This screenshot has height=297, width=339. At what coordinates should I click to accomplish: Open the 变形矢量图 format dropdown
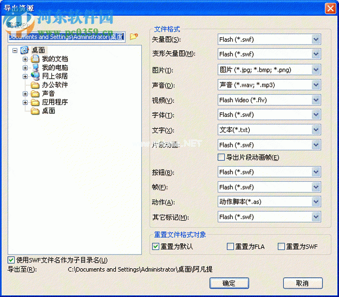click(316, 54)
